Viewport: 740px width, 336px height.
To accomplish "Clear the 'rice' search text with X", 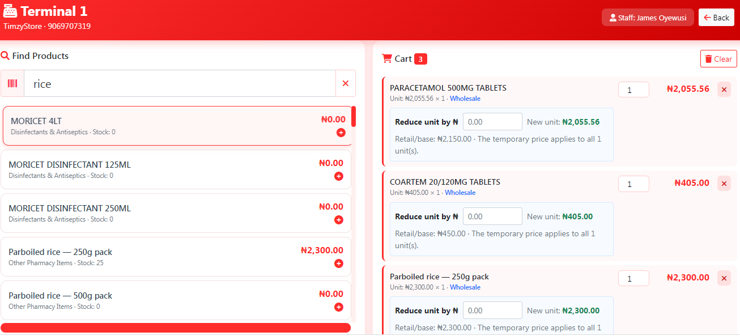I will (x=346, y=84).
